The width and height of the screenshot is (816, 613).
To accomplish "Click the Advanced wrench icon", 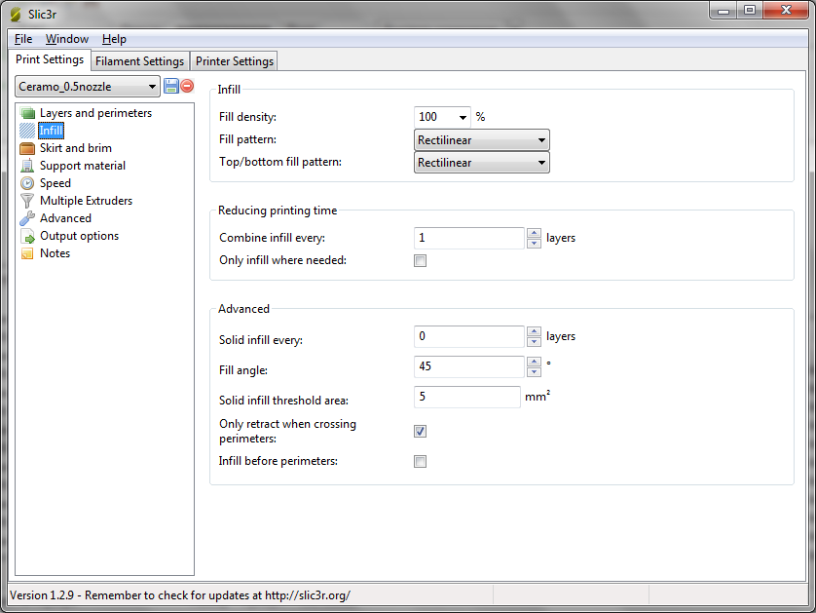I will [27, 218].
